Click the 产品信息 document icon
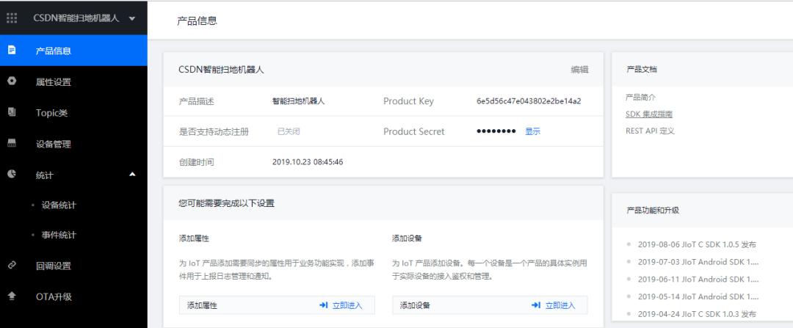793x328 pixels. point(12,50)
